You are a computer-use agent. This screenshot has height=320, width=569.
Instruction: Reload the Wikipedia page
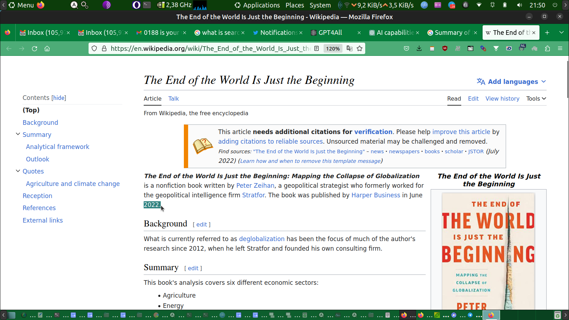click(x=34, y=48)
